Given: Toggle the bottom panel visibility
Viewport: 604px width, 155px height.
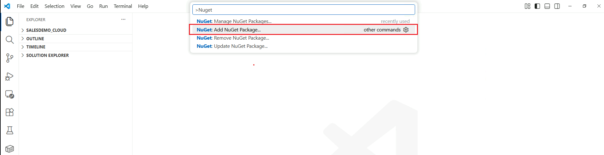Looking at the screenshot, I should [x=547, y=6].
